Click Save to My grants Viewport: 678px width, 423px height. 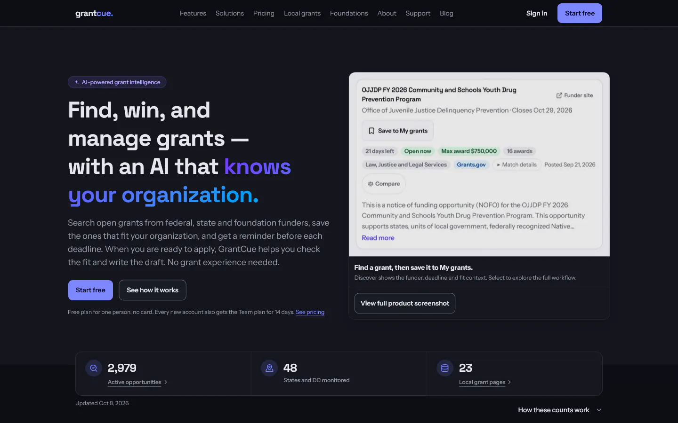(398, 131)
